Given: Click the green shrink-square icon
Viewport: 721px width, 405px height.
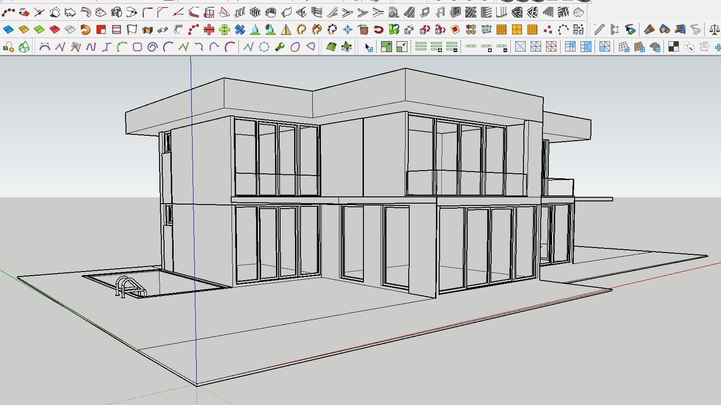Looking at the screenshot, I should (402, 47).
